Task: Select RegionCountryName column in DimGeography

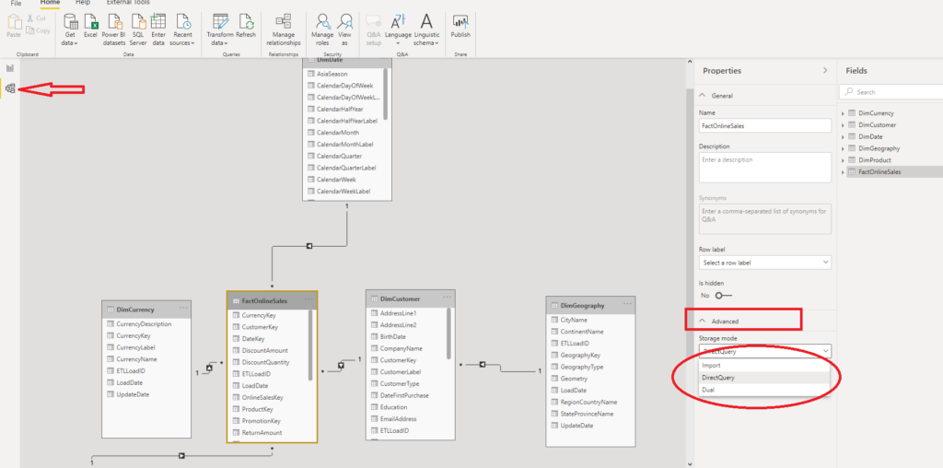Action: click(588, 402)
